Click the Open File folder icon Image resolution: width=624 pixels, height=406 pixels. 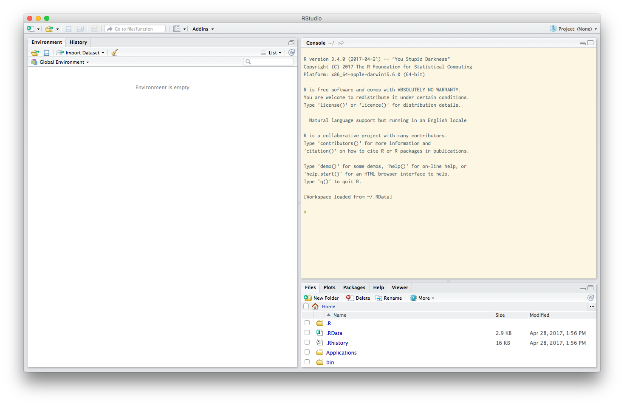[x=49, y=29]
